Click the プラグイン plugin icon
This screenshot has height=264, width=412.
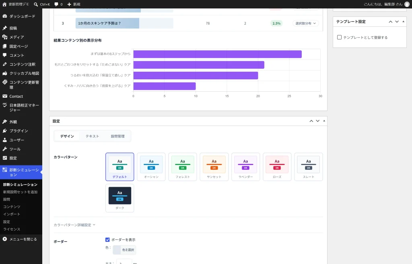[5, 131]
